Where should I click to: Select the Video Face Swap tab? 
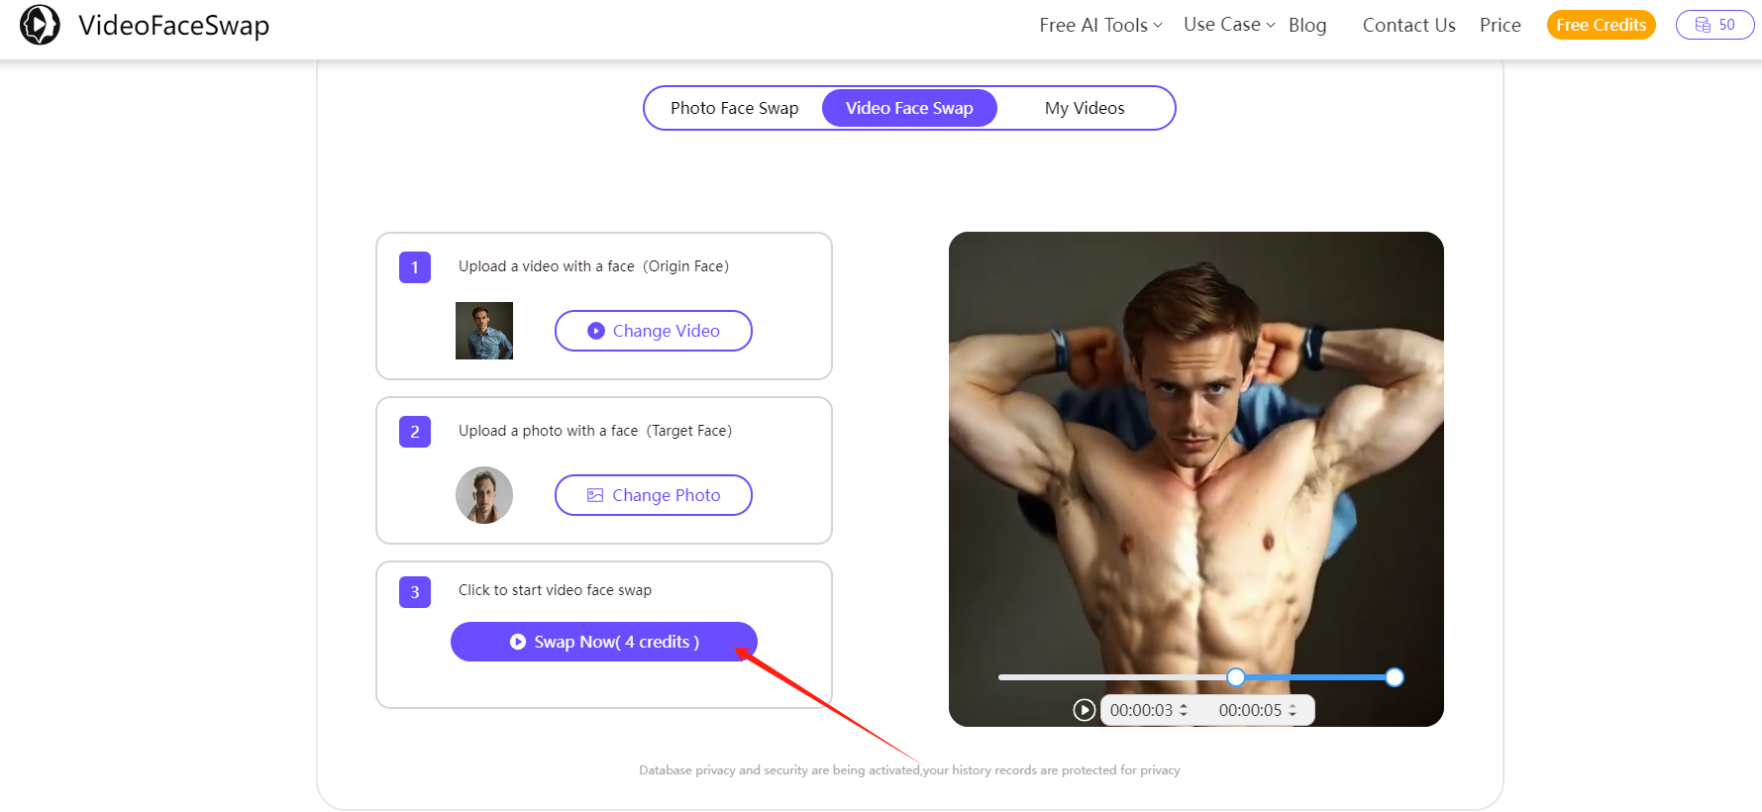(x=909, y=108)
